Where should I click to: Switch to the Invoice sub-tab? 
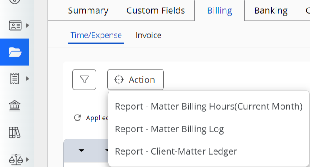(148, 36)
